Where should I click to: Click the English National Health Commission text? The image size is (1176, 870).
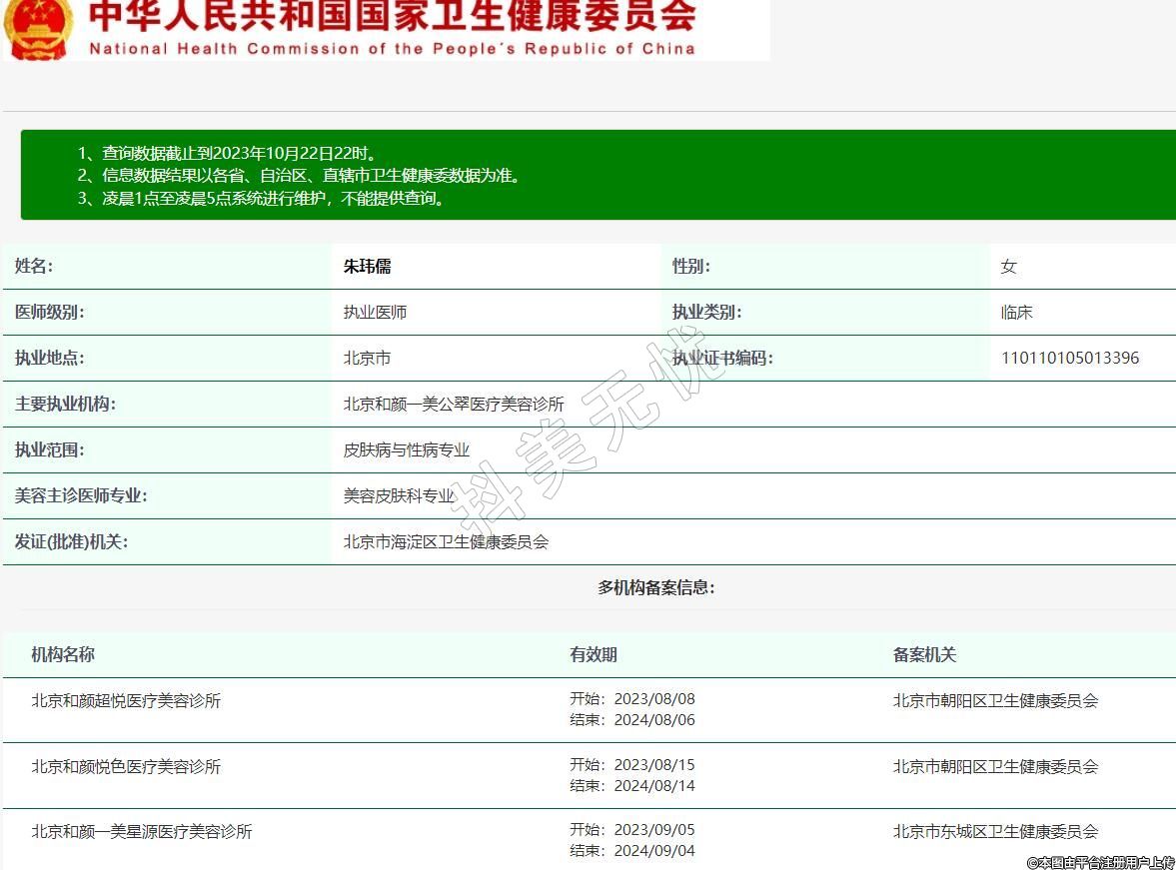392,49
